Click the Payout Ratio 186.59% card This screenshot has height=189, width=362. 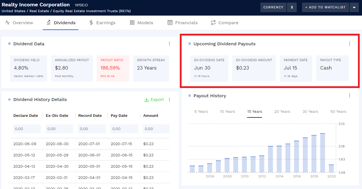[113, 68]
